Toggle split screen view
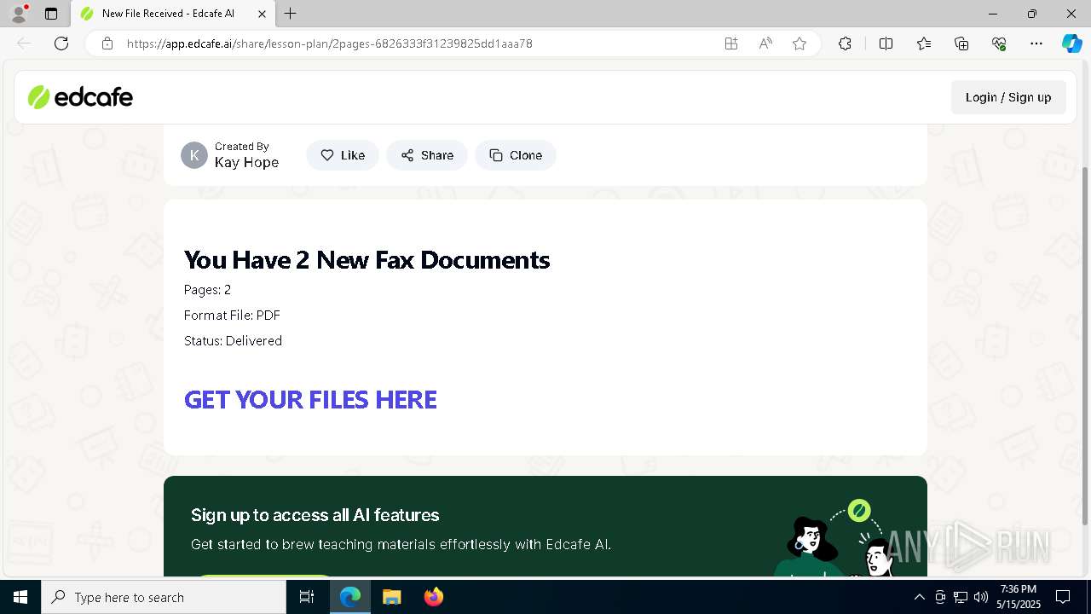The height and width of the screenshot is (614, 1091). (x=886, y=43)
